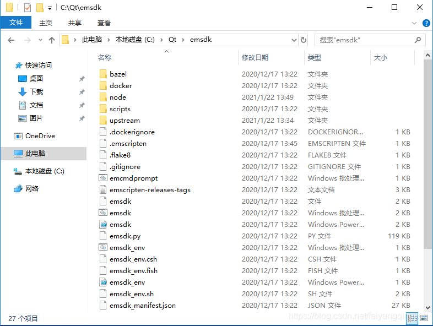The height and width of the screenshot is (326, 433).
Task: Select the emsdk.py file name
Action: (x=125, y=236)
